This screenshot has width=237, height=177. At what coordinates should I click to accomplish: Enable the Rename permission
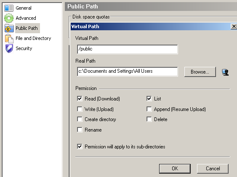pyautogui.click(x=80, y=130)
